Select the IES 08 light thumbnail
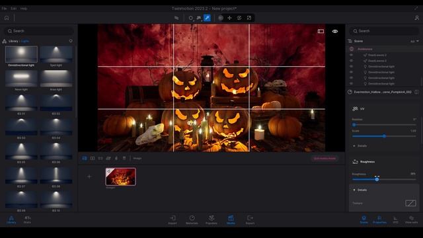 (x=56, y=175)
